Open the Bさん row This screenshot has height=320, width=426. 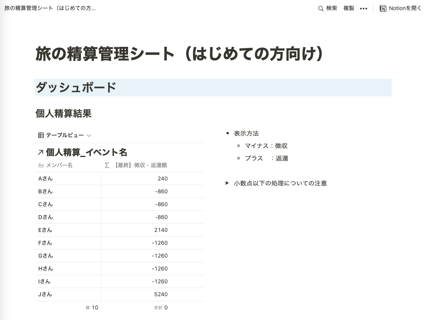tap(45, 191)
